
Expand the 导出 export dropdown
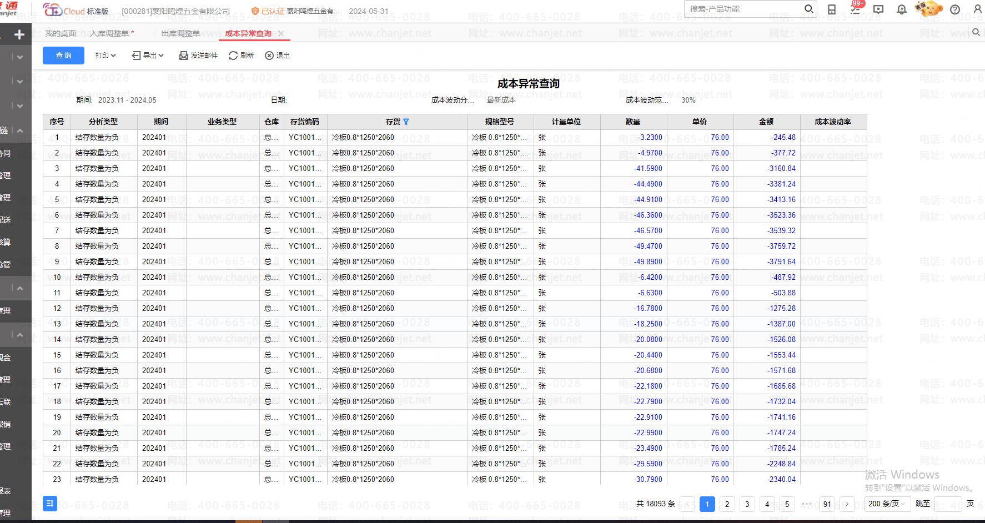click(148, 56)
